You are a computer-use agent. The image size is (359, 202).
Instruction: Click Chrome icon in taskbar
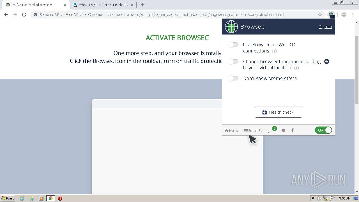[51, 198]
